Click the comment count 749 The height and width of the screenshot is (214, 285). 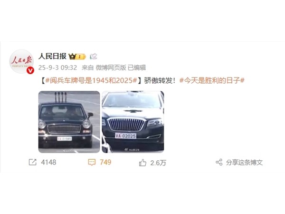pyautogui.click(x=105, y=162)
